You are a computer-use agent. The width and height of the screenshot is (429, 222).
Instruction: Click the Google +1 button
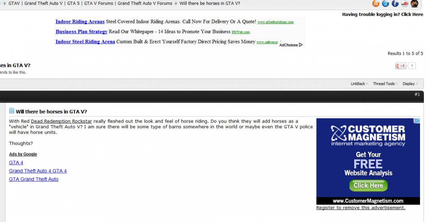click(x=401, y=66)
